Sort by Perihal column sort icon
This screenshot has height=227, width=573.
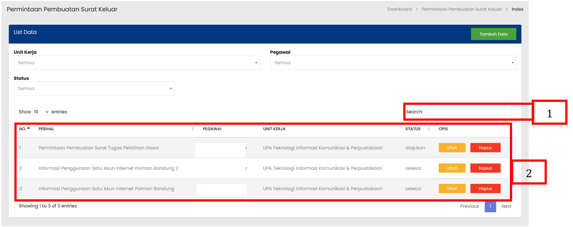(193, 129)
